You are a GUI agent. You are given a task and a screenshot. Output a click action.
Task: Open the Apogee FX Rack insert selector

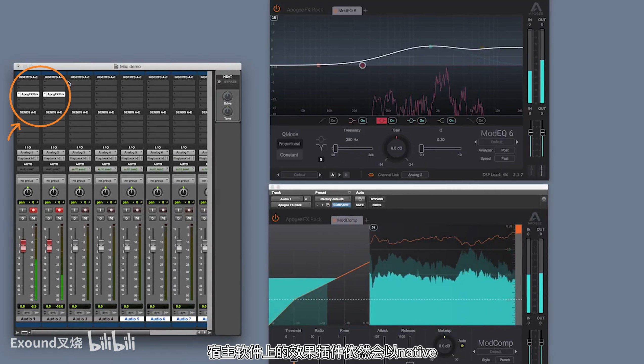pyautogui.click(x=291, y=205)
